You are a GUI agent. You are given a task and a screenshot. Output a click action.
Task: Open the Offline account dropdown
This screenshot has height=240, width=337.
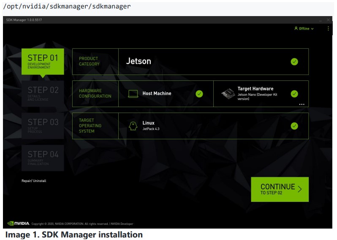304,28
